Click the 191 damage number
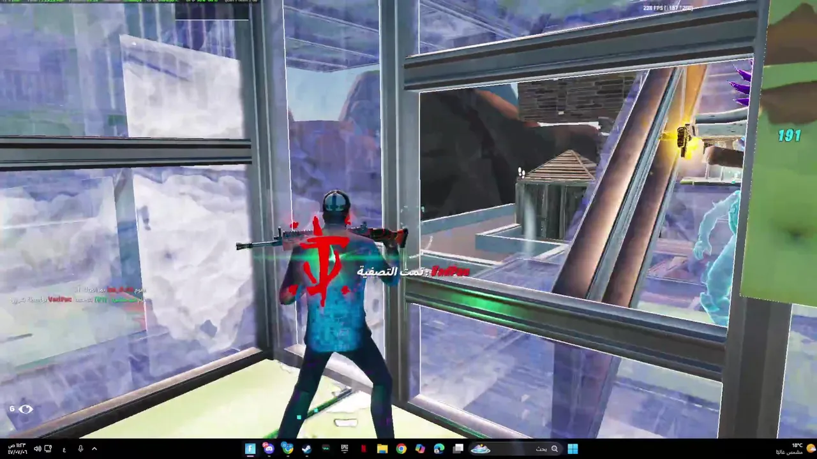The height and width of the screenshot is (459, 817). click(789, 135)
